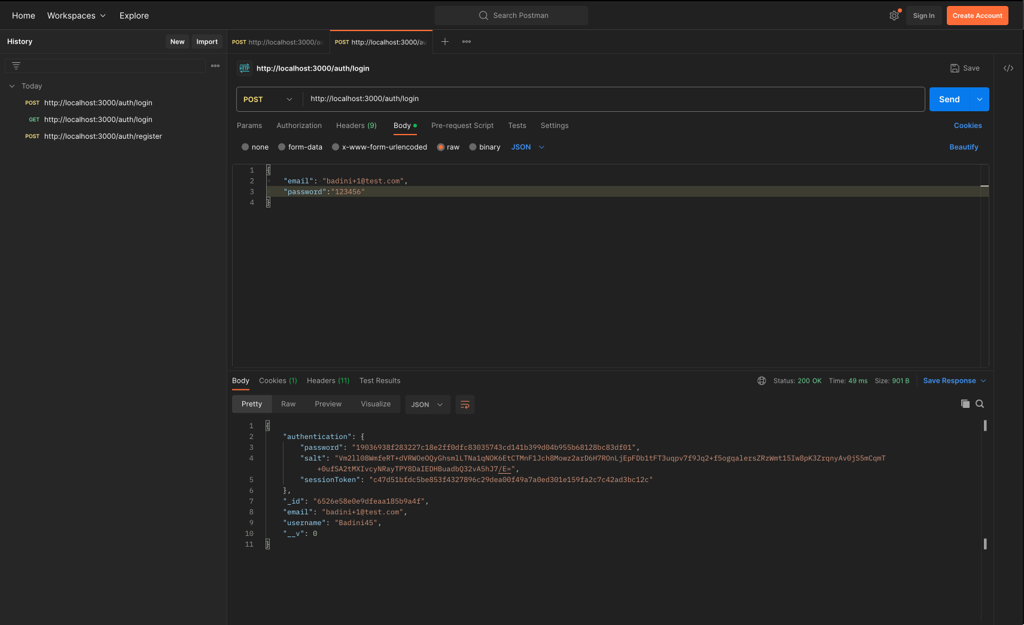Open response JSON format dropdown

point(428,405)
